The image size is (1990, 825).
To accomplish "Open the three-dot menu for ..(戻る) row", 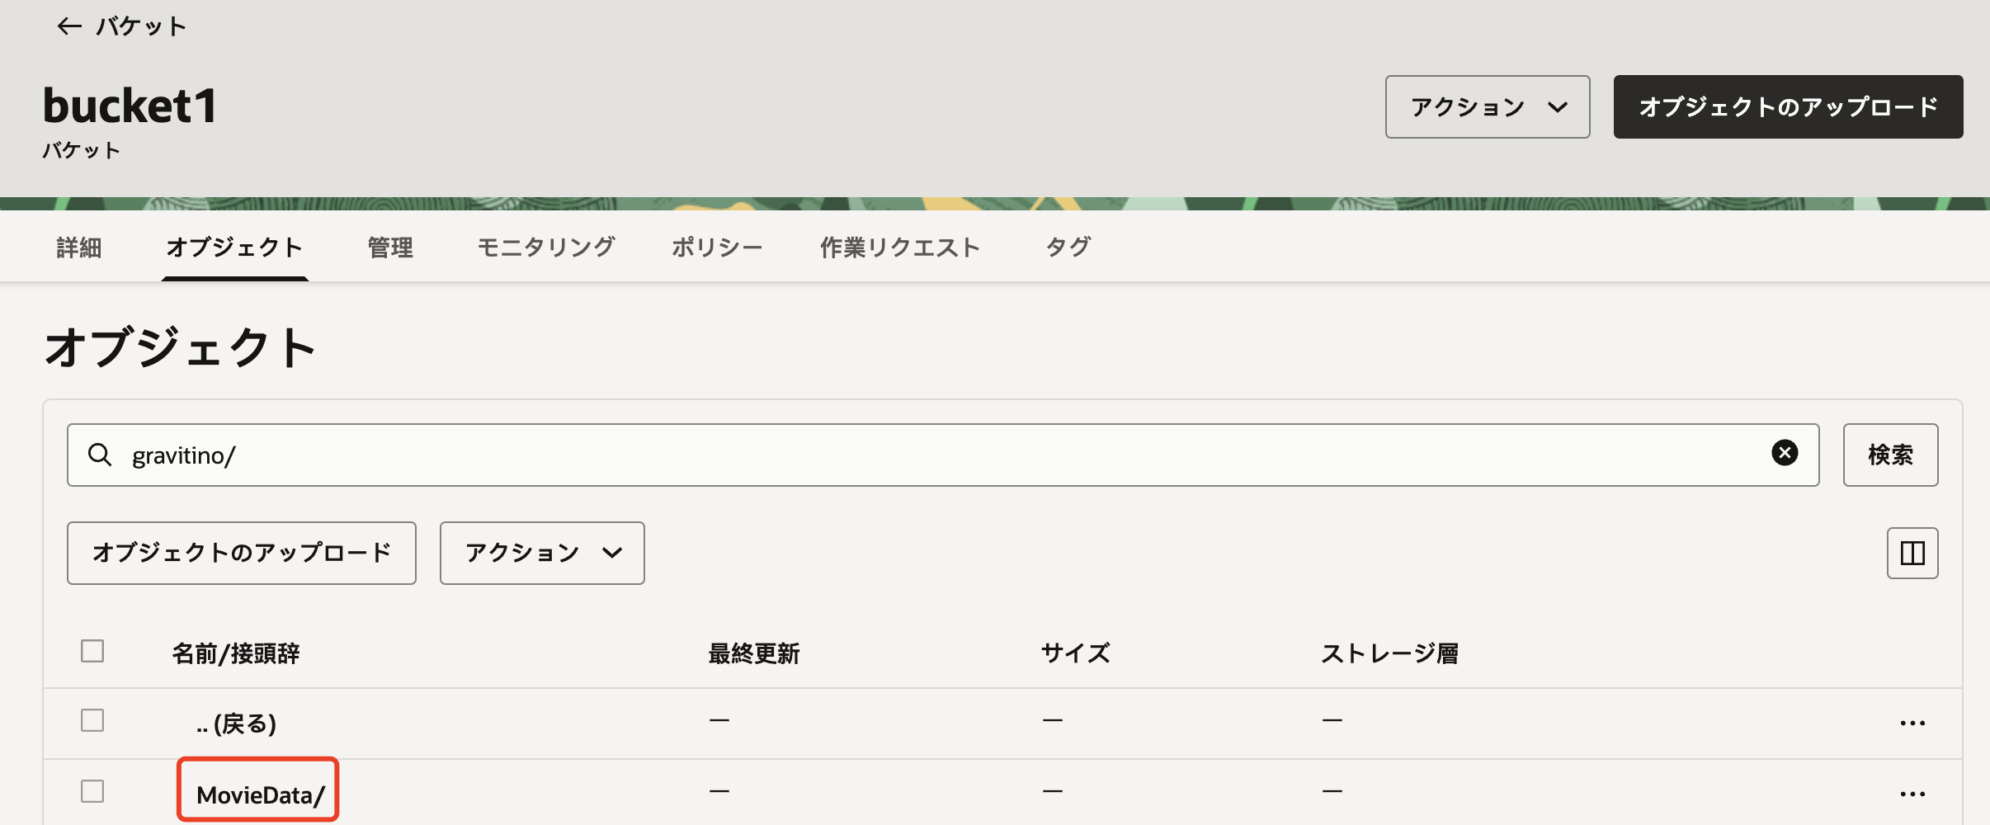I will click(1912, 723).
